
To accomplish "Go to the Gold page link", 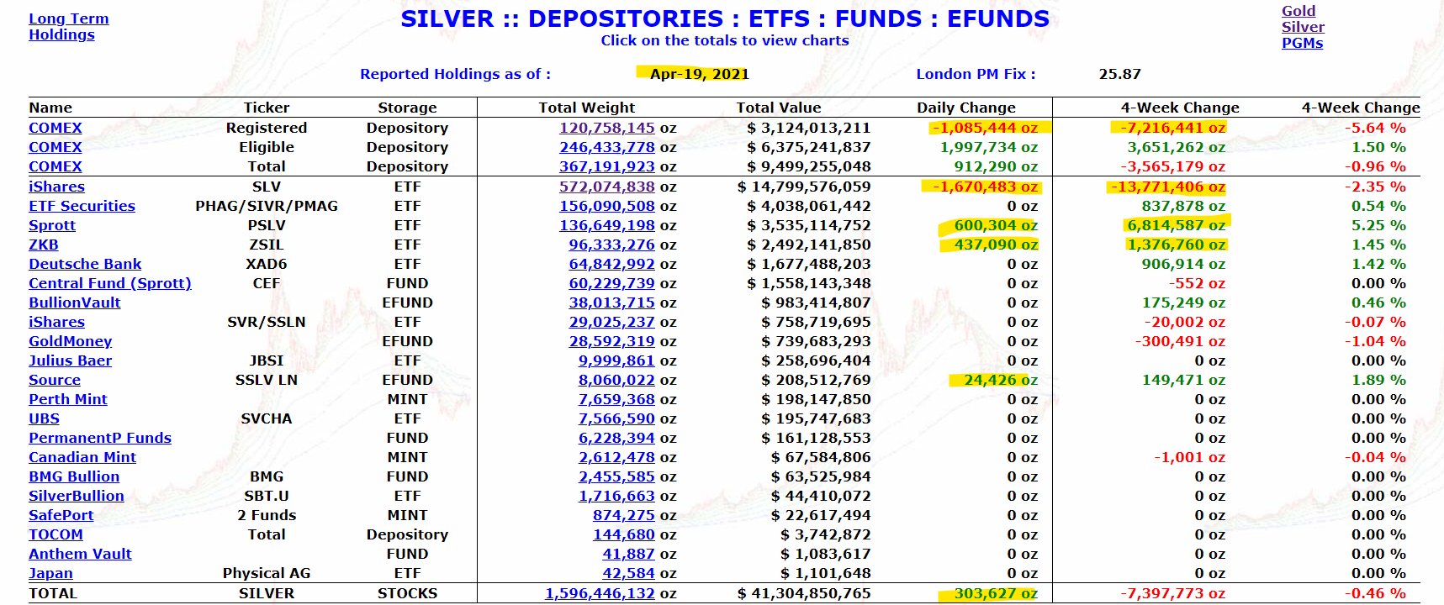I will pos(1299,11).
